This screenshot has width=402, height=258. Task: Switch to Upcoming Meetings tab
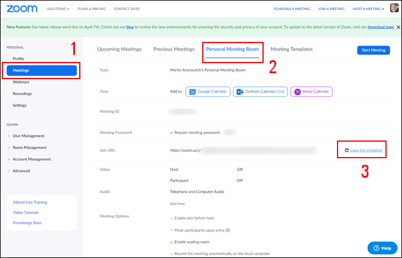119,49
